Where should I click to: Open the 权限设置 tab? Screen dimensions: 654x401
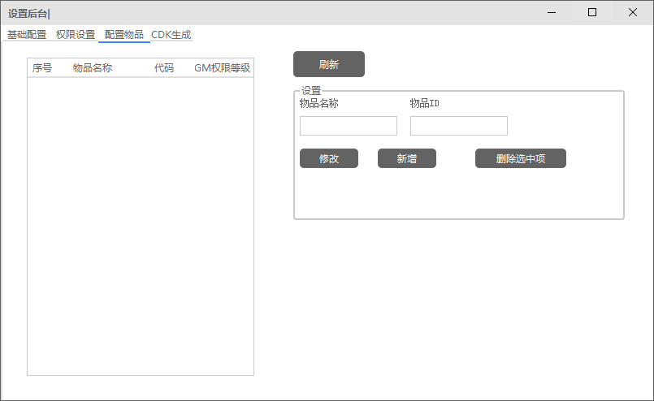76,35
